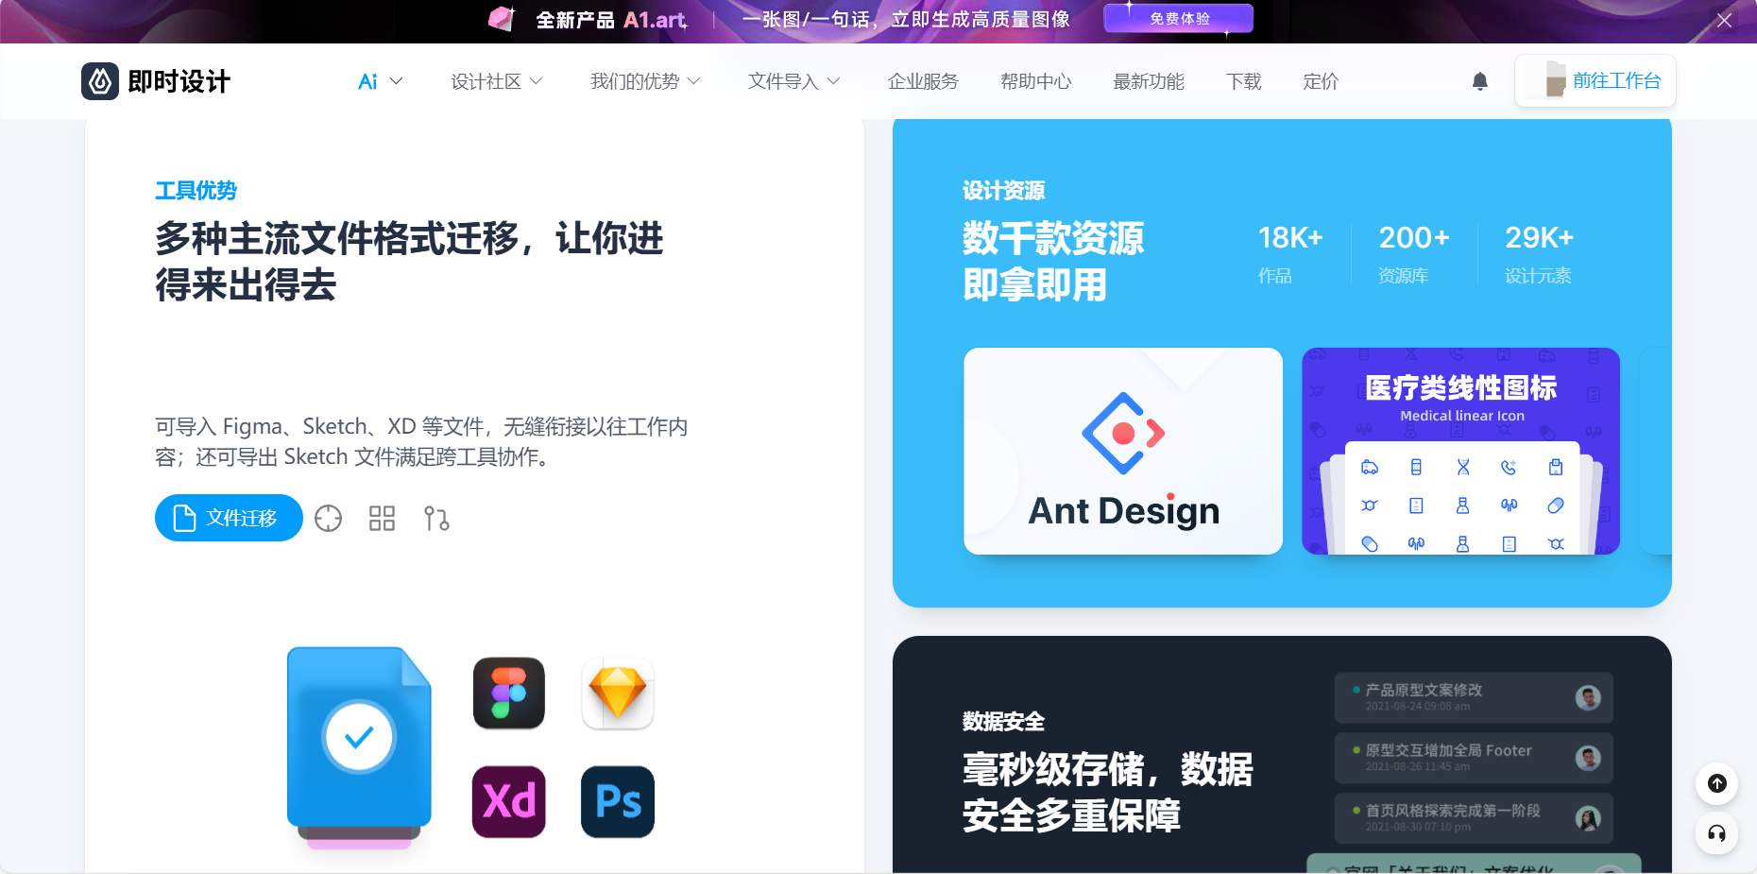Open the Ant Design resource card

1123,451
